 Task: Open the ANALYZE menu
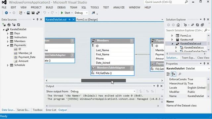(x=119, y=7)
